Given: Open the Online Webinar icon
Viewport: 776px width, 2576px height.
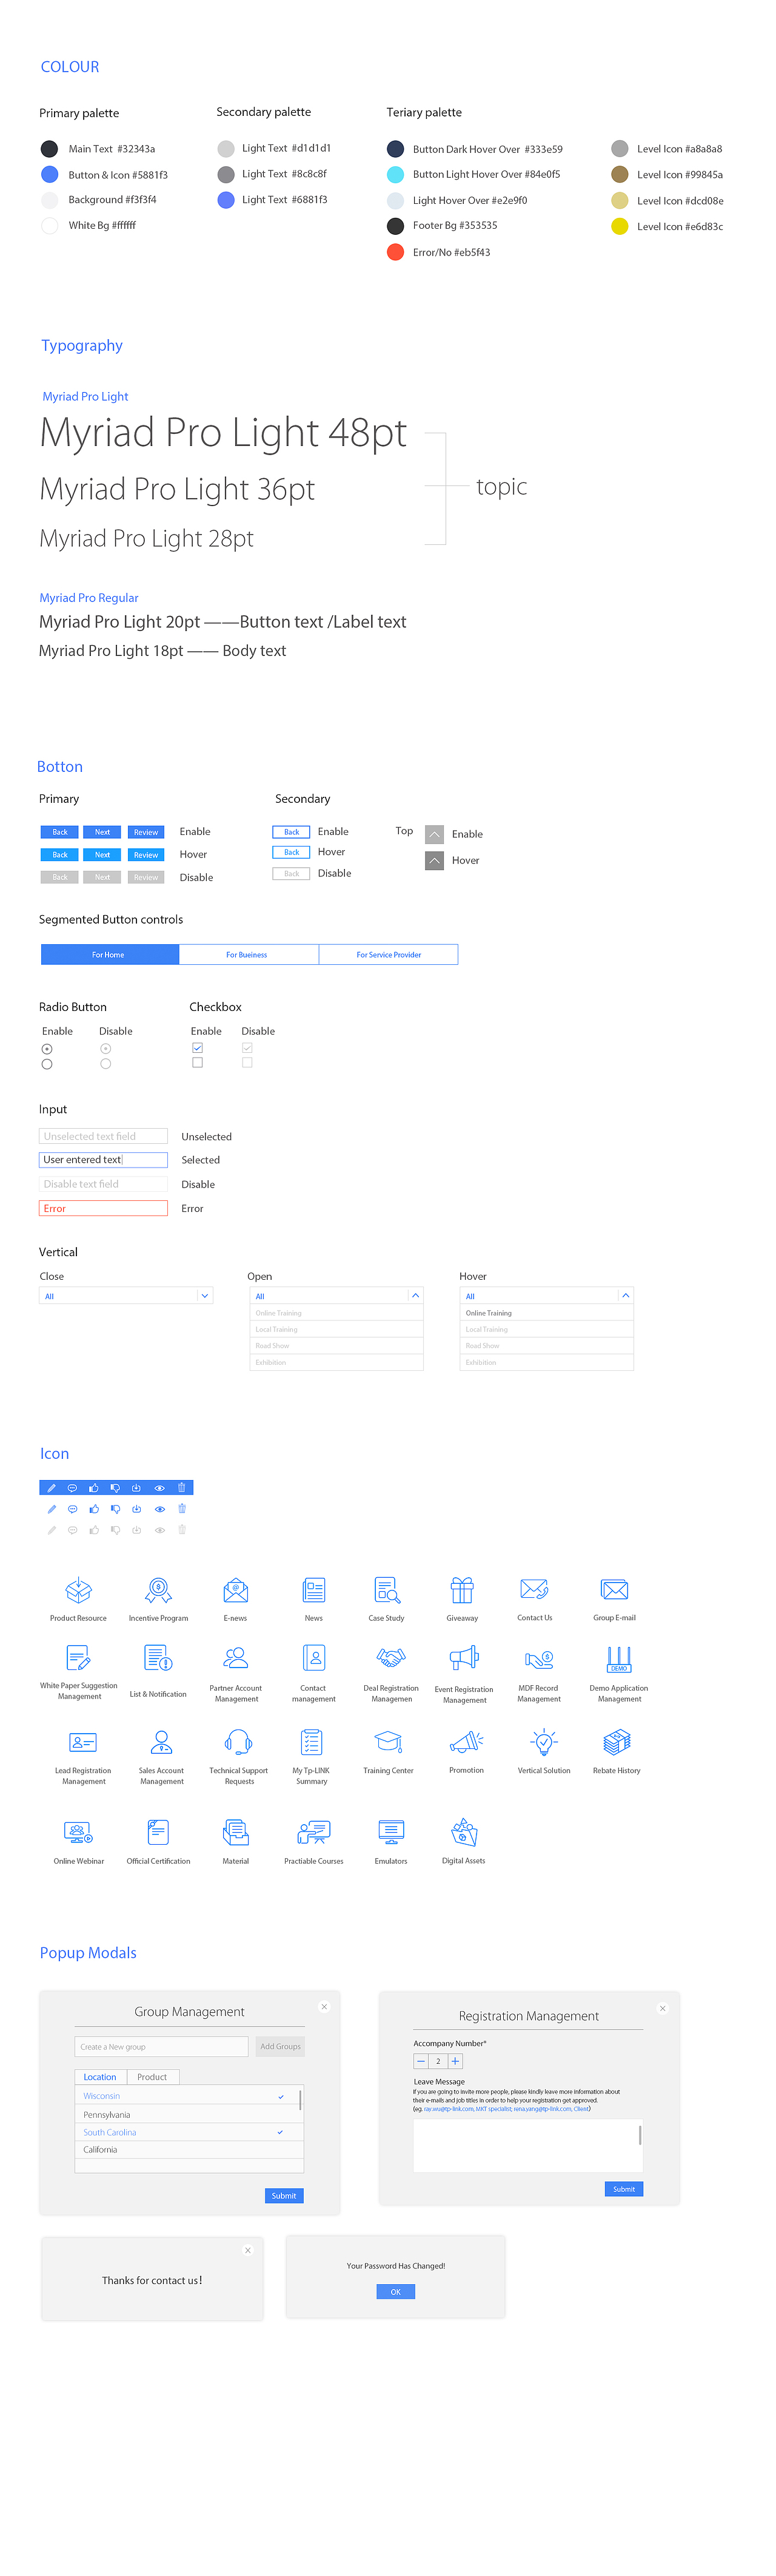Looking at the screenshot, I should (x=78, y=1832).
